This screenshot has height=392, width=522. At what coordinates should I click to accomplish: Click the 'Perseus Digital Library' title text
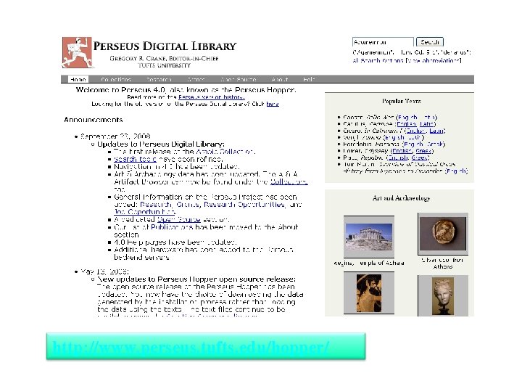point(165,46)
